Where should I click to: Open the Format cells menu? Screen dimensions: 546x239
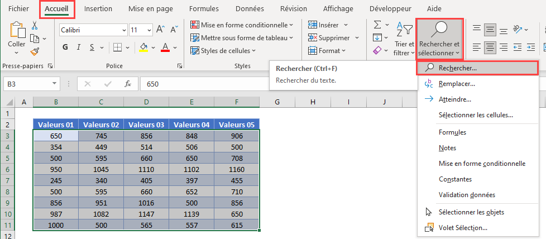pyautogui.click(x=327, y=51)
